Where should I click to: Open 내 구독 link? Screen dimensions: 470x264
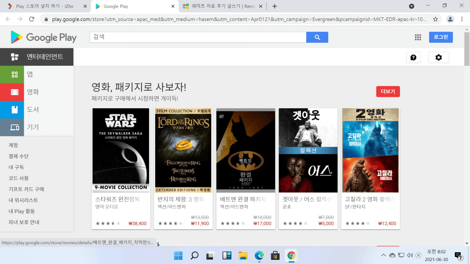[16, 167]
